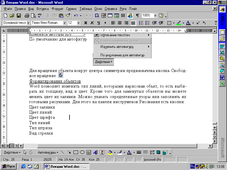Decrease paragraph indent
Screen dimensions: 227x170
pos(154,23)
